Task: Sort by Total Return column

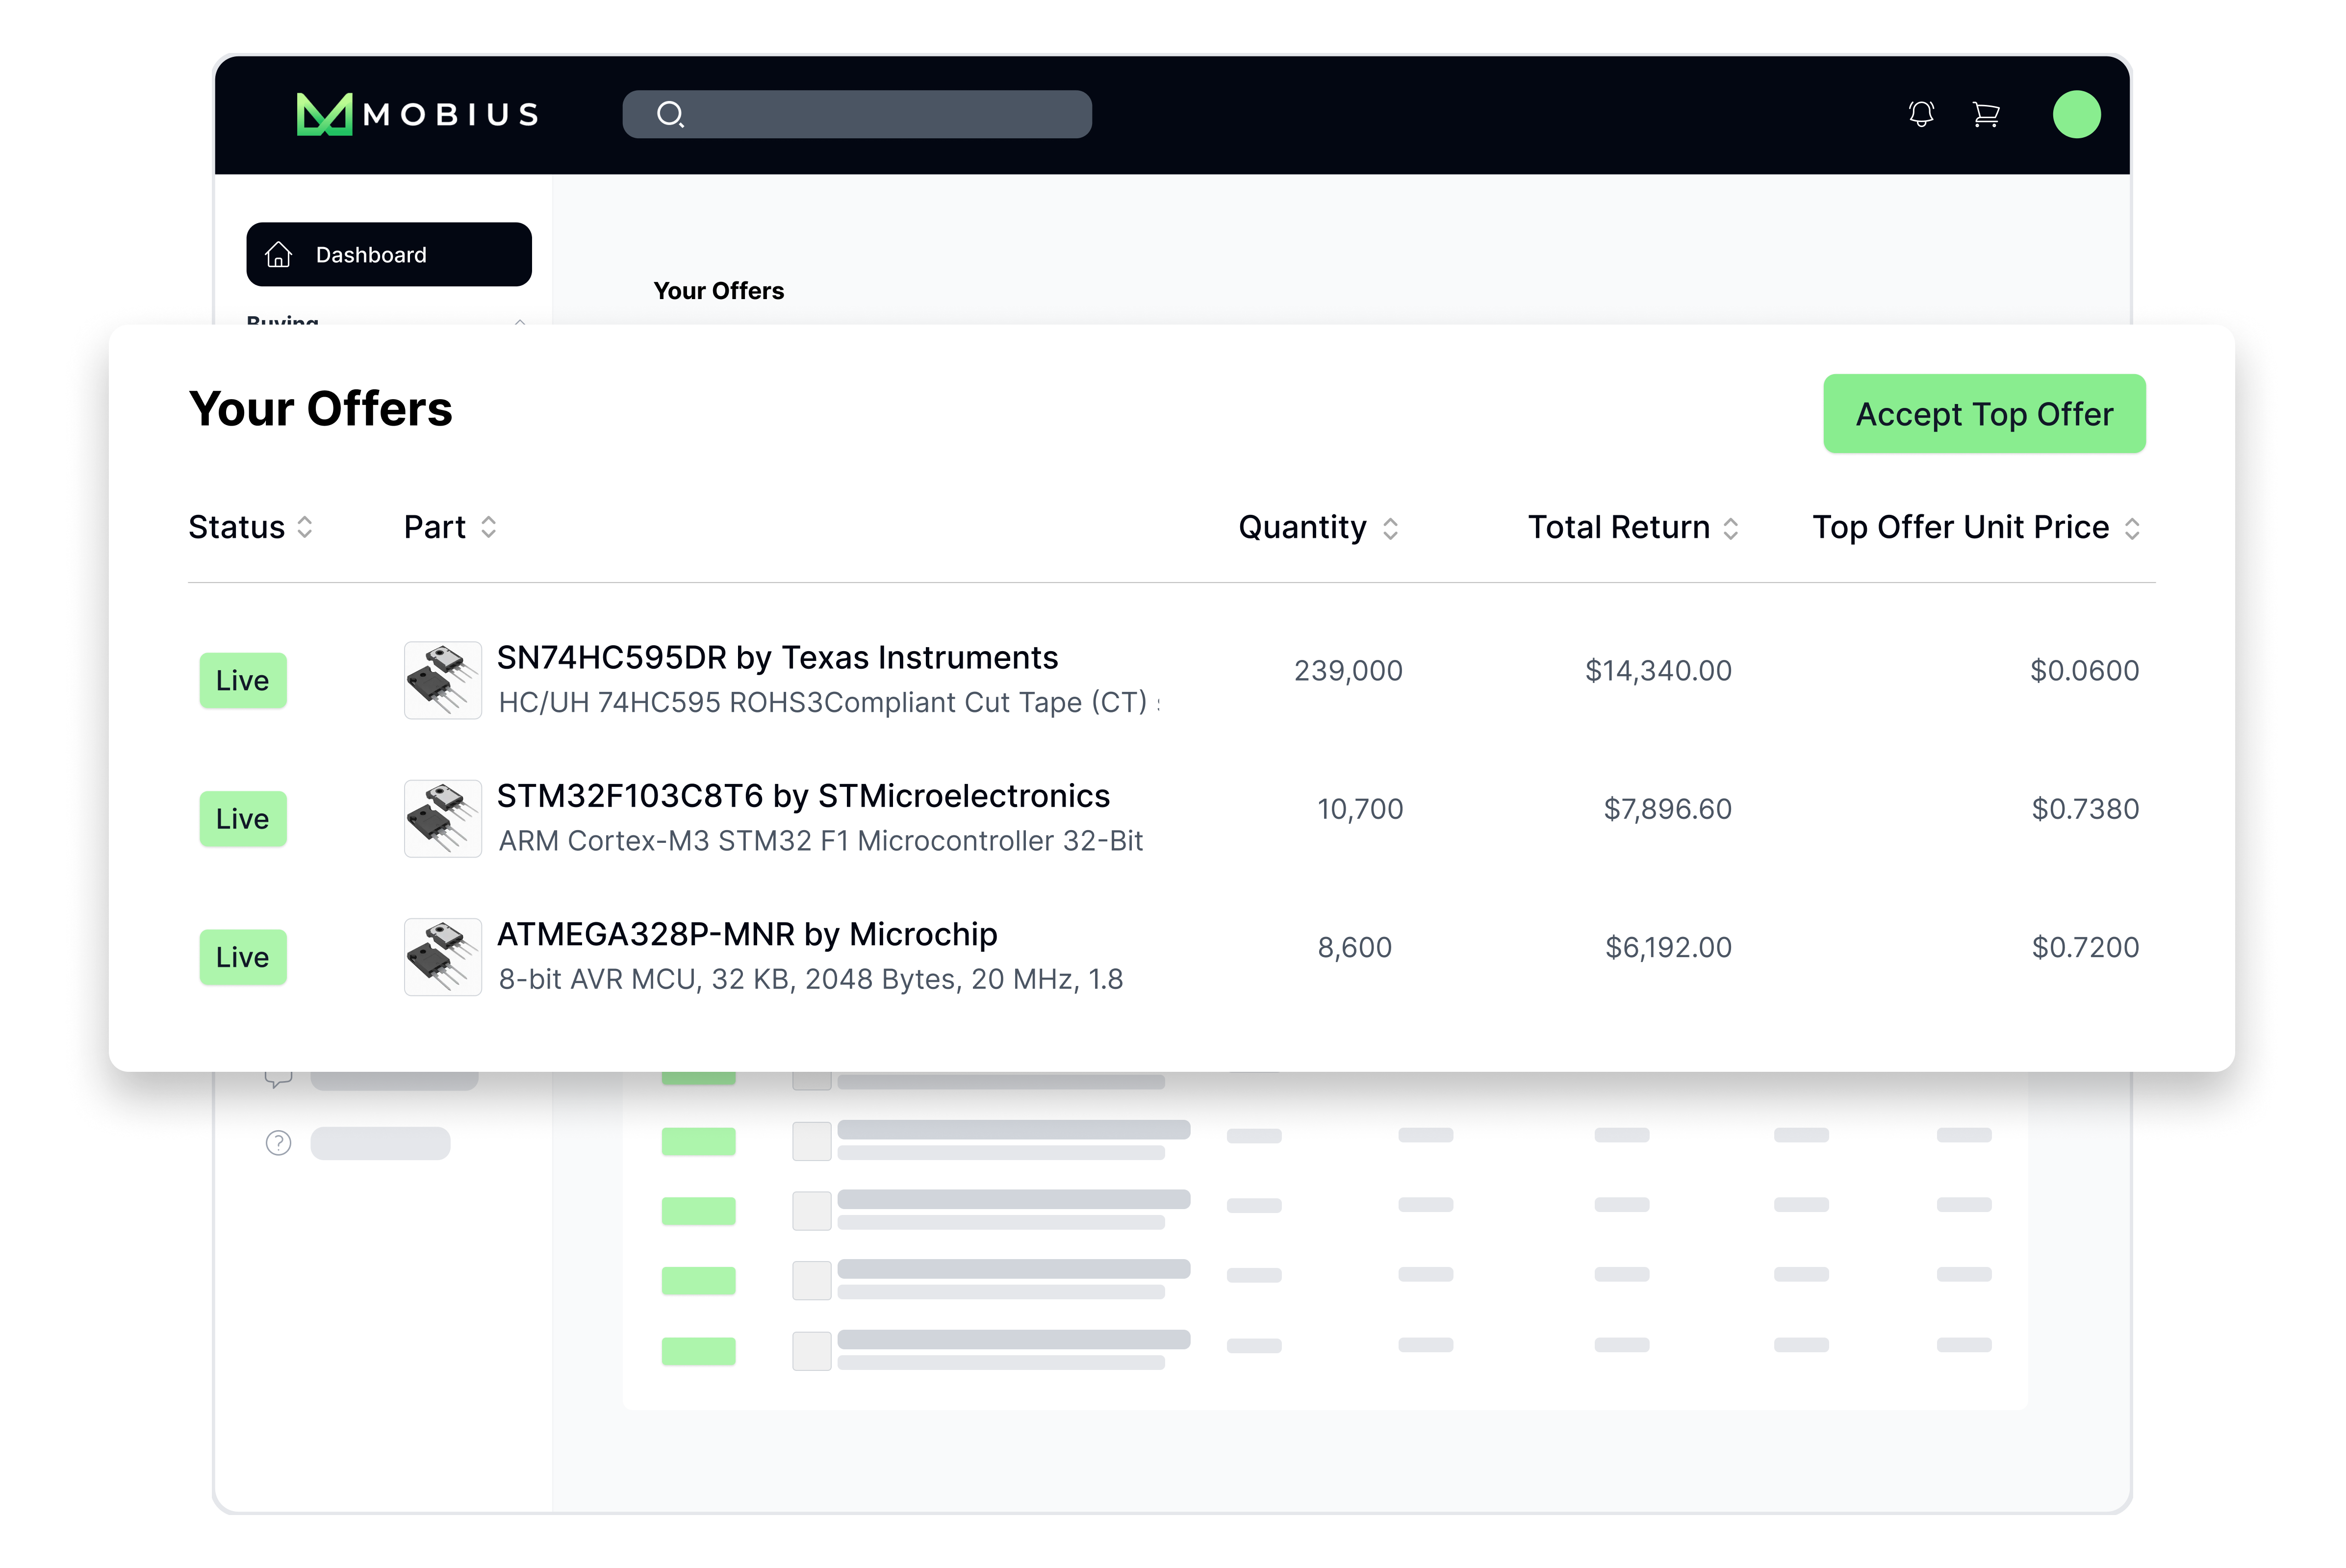Action: [1731, 528]
